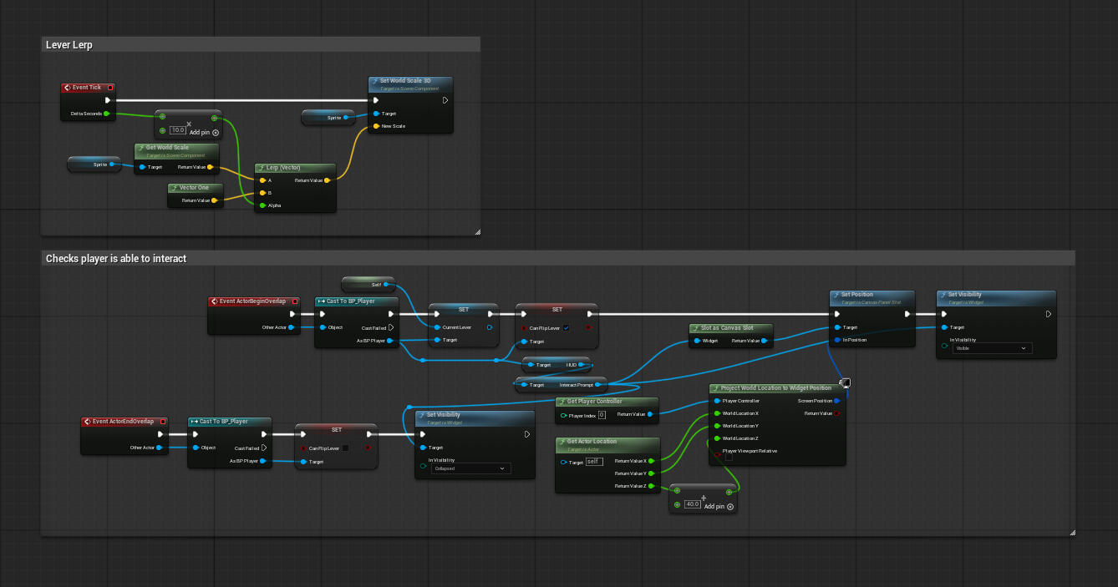Select the Event Tick event node
The width and height of the screenshot is (1118, 587).
pyautogui.click(x=87, y=87)
